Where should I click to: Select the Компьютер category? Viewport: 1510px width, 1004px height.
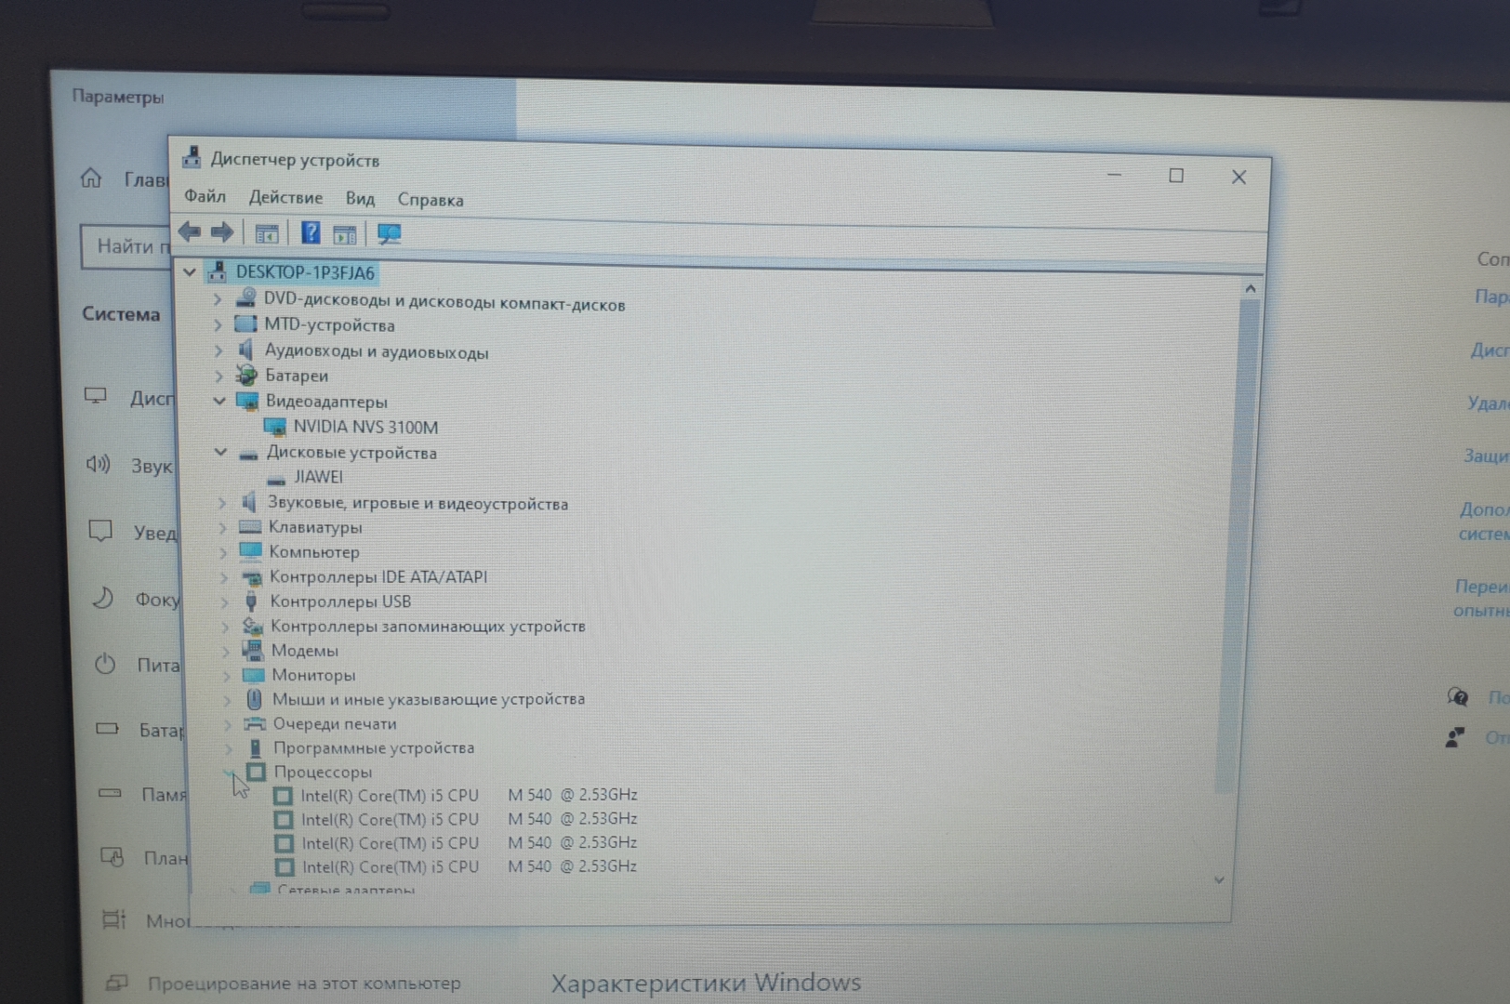[x=314, y=551]
